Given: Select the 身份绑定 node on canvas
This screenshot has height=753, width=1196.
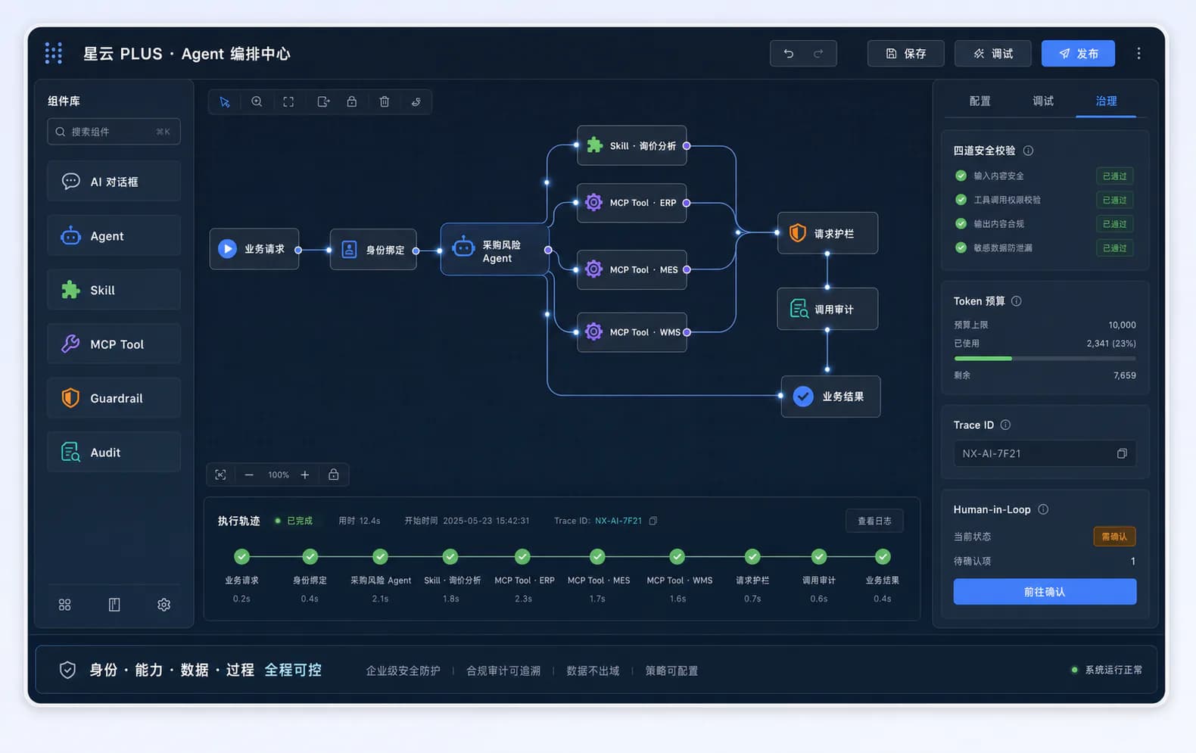Looking at the screenshot, I should 373,250.
